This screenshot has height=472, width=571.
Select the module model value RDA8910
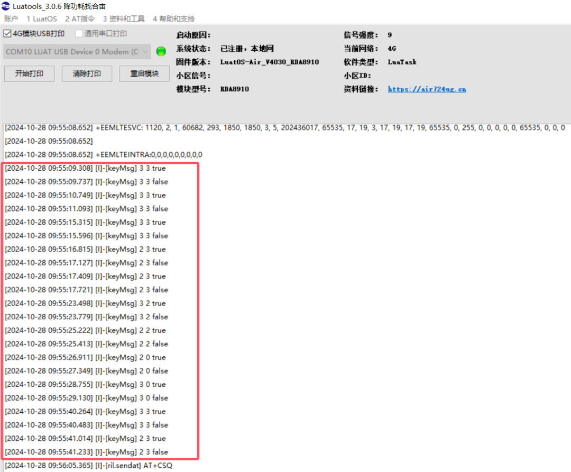pos(235,89)
